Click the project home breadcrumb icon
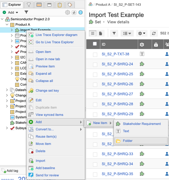 click(91, 4)
